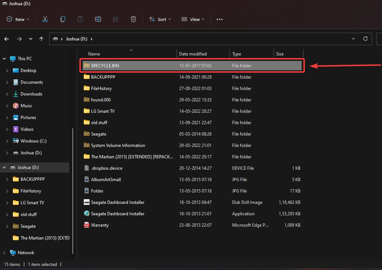Image resolution: width=382 pixels, height=270 pixels.
Task: Select Seagate in the navigation pane
Action: pyautogui.click(x=28, y=226)
